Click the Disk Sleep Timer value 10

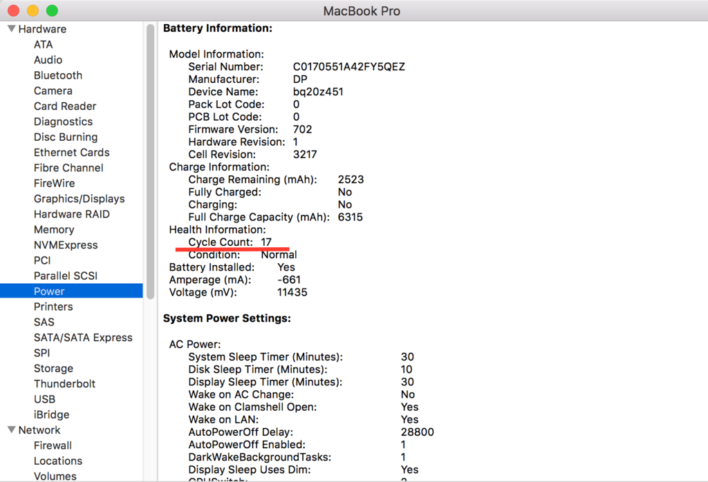pos(407,369)
